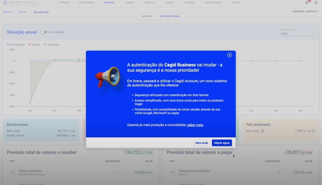Open settings gear icon
This screenshot has height=185, width=322.
pos(316,3)
